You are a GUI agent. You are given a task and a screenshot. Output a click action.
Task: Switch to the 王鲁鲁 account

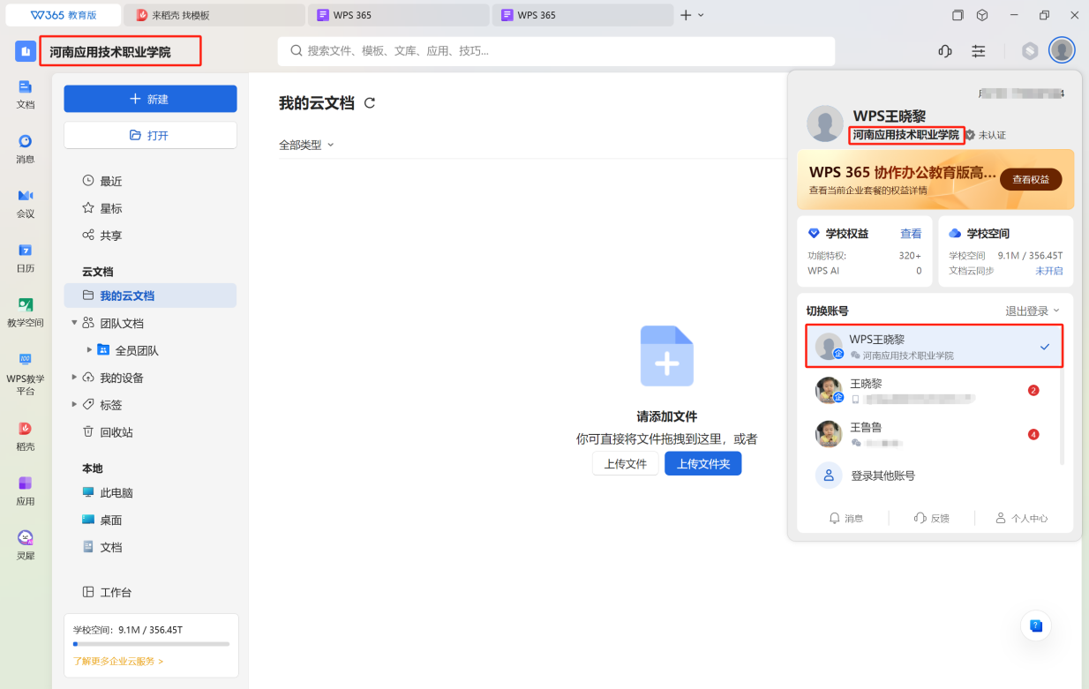point(934,433)
